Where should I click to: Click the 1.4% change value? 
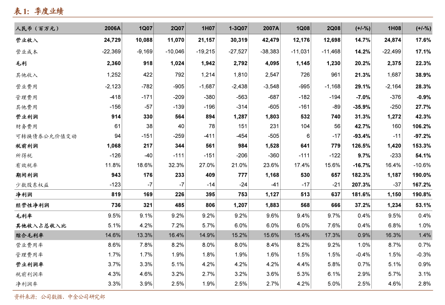425,235
